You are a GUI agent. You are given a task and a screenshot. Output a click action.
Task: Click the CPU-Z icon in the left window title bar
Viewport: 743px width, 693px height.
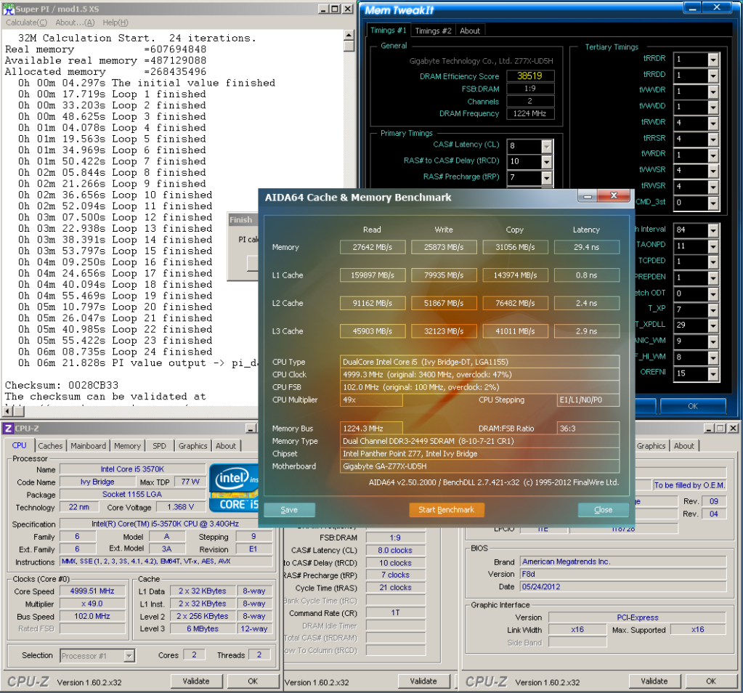[8, 429]
